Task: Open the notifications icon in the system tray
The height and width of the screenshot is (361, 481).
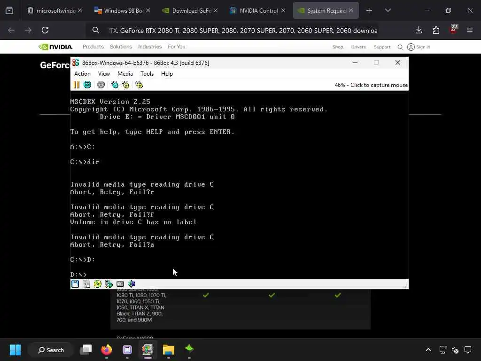Action: coord(468,350)
